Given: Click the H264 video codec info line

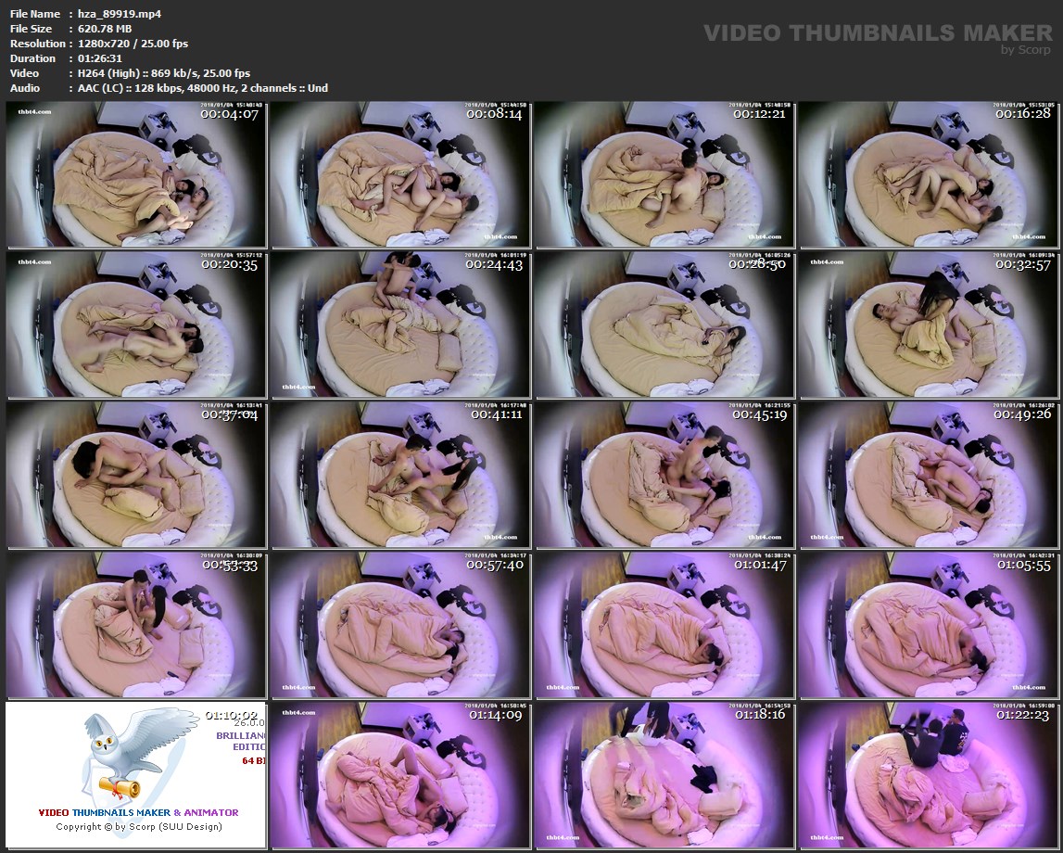Looking at the screenshot, I should pyautogui.click(x=163, y=73).
